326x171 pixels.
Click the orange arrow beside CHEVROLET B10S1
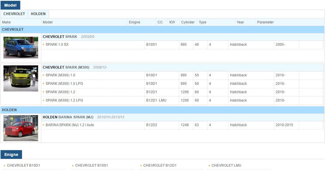click(73, 166)
